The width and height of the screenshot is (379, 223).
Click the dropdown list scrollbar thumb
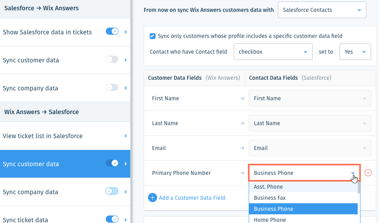pyautogui.click(x=359, y=187)
